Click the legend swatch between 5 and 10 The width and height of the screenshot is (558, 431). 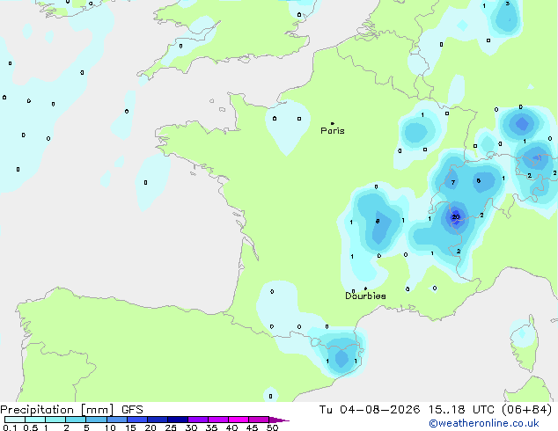96,420
